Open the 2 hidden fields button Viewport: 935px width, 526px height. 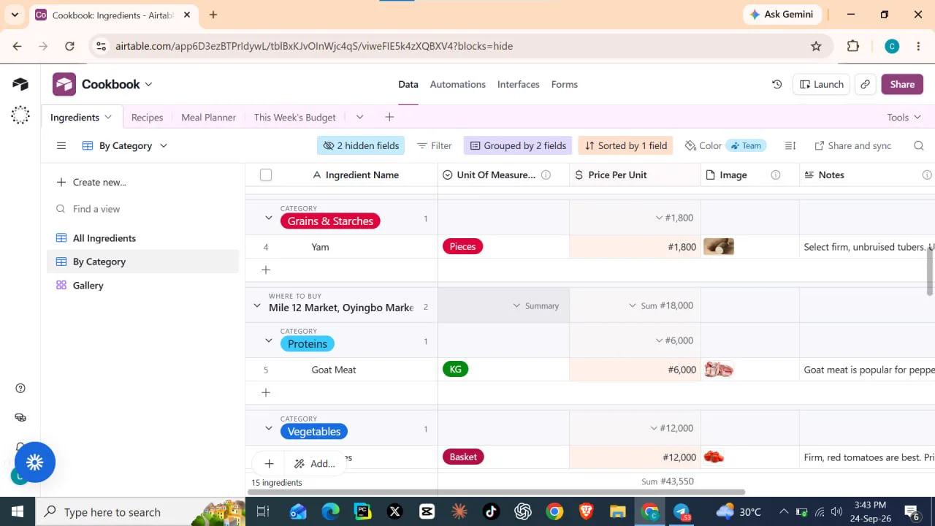click(x=361, y=145)
